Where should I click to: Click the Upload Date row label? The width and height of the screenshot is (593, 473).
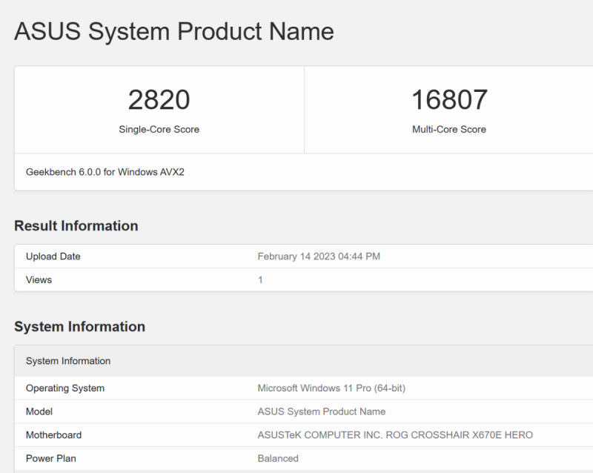click(53, 257)
